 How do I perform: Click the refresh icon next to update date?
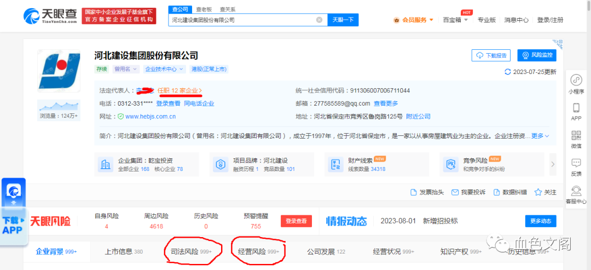508,72
